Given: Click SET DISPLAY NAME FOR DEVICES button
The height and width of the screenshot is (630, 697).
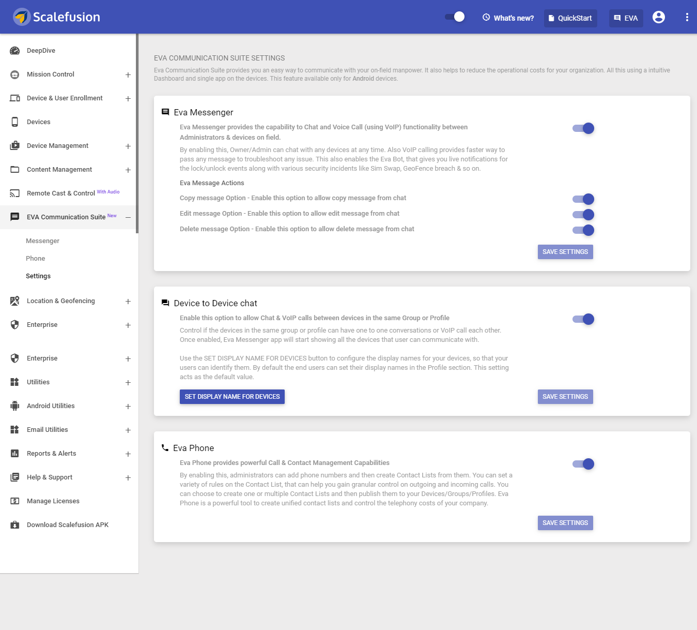Looking at the screenshot, I should click(232, 397).
